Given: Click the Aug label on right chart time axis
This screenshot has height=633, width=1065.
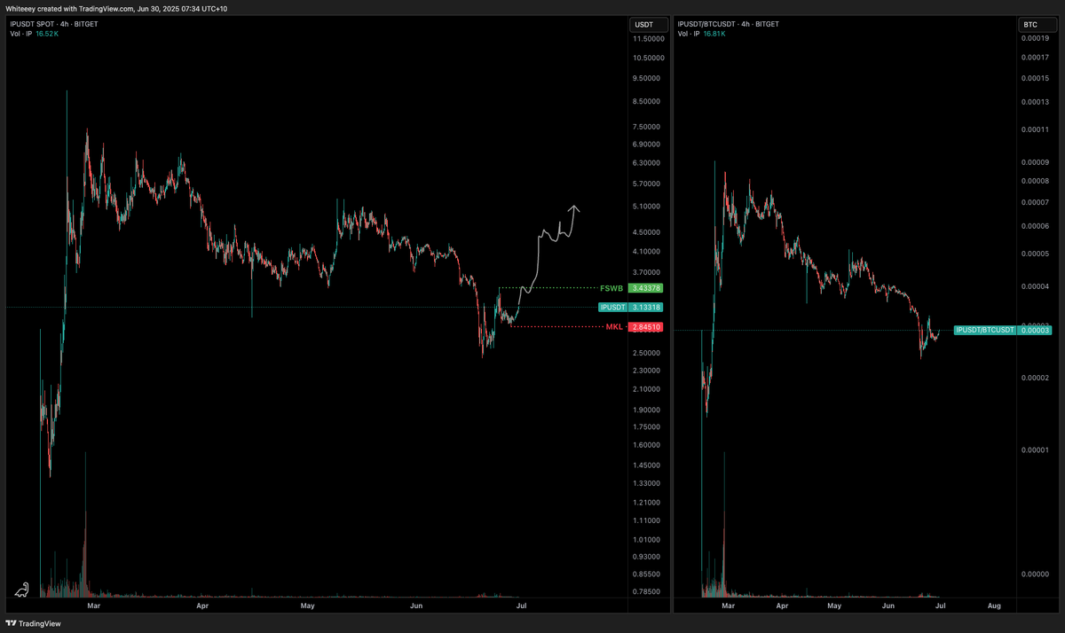Looking at the screenshot, I should (x=994, y=606).
